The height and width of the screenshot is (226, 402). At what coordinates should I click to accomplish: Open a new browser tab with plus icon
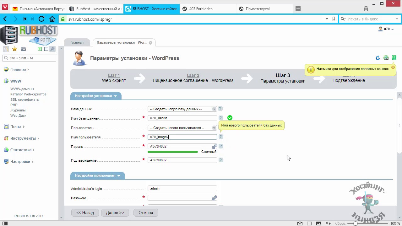pyautogui.click(x=298, y=9)
